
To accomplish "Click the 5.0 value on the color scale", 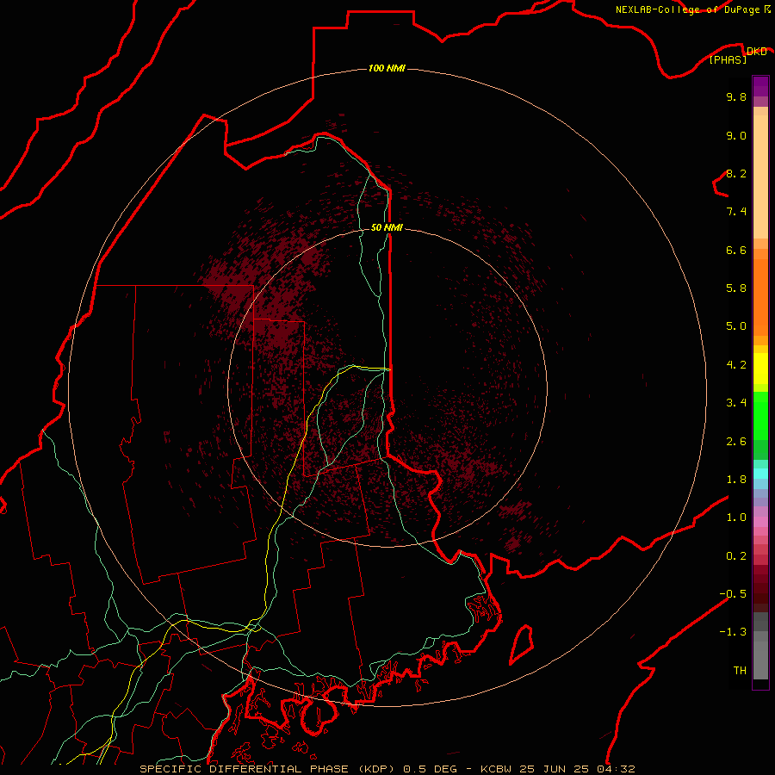I will pos(736,326).
